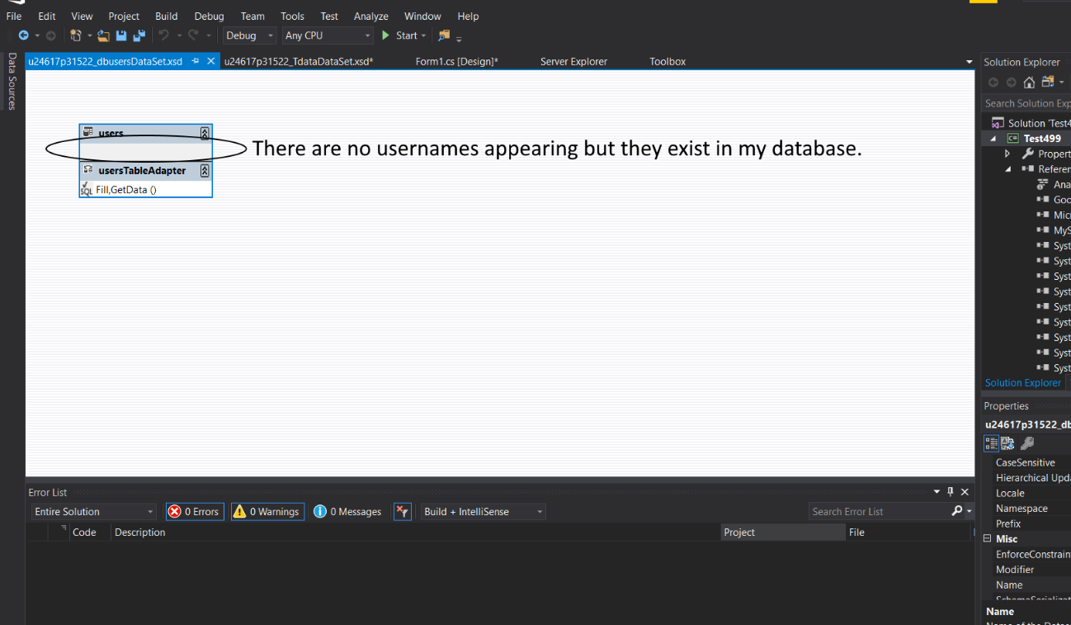Click the Find in Files toolbar icon
Viewport: 1071px width, 625px height.
click(x=444, y=36)
